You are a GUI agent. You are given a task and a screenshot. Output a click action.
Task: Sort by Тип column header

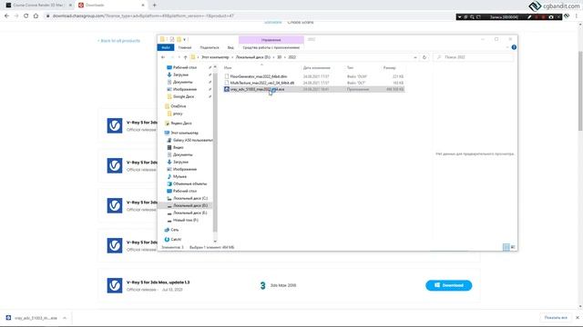[x=350, y=68]
